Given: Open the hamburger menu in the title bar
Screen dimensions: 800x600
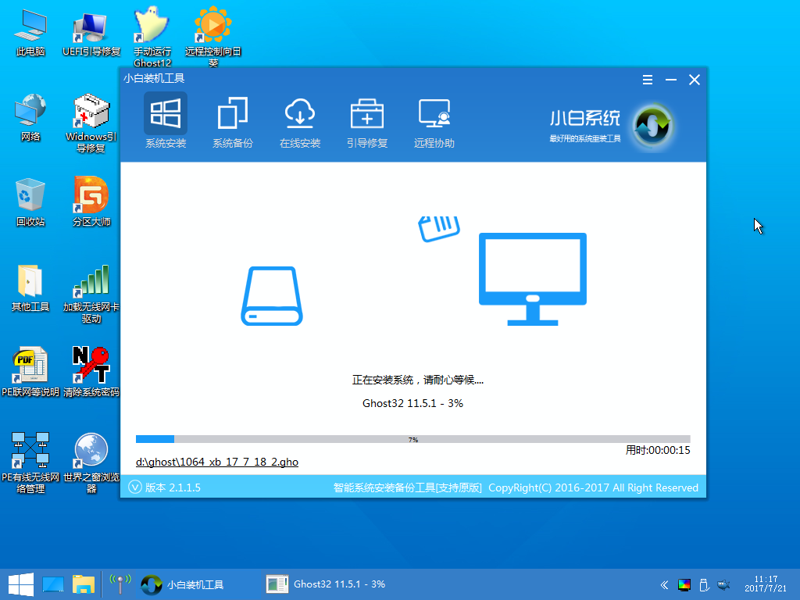Looking at the screenshot, I should 647,79.
